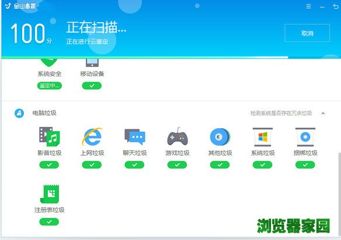Open the 聊天垃圾 chat bubbles icon
This screenshot has height=240, width=341.
coord(135,137)
